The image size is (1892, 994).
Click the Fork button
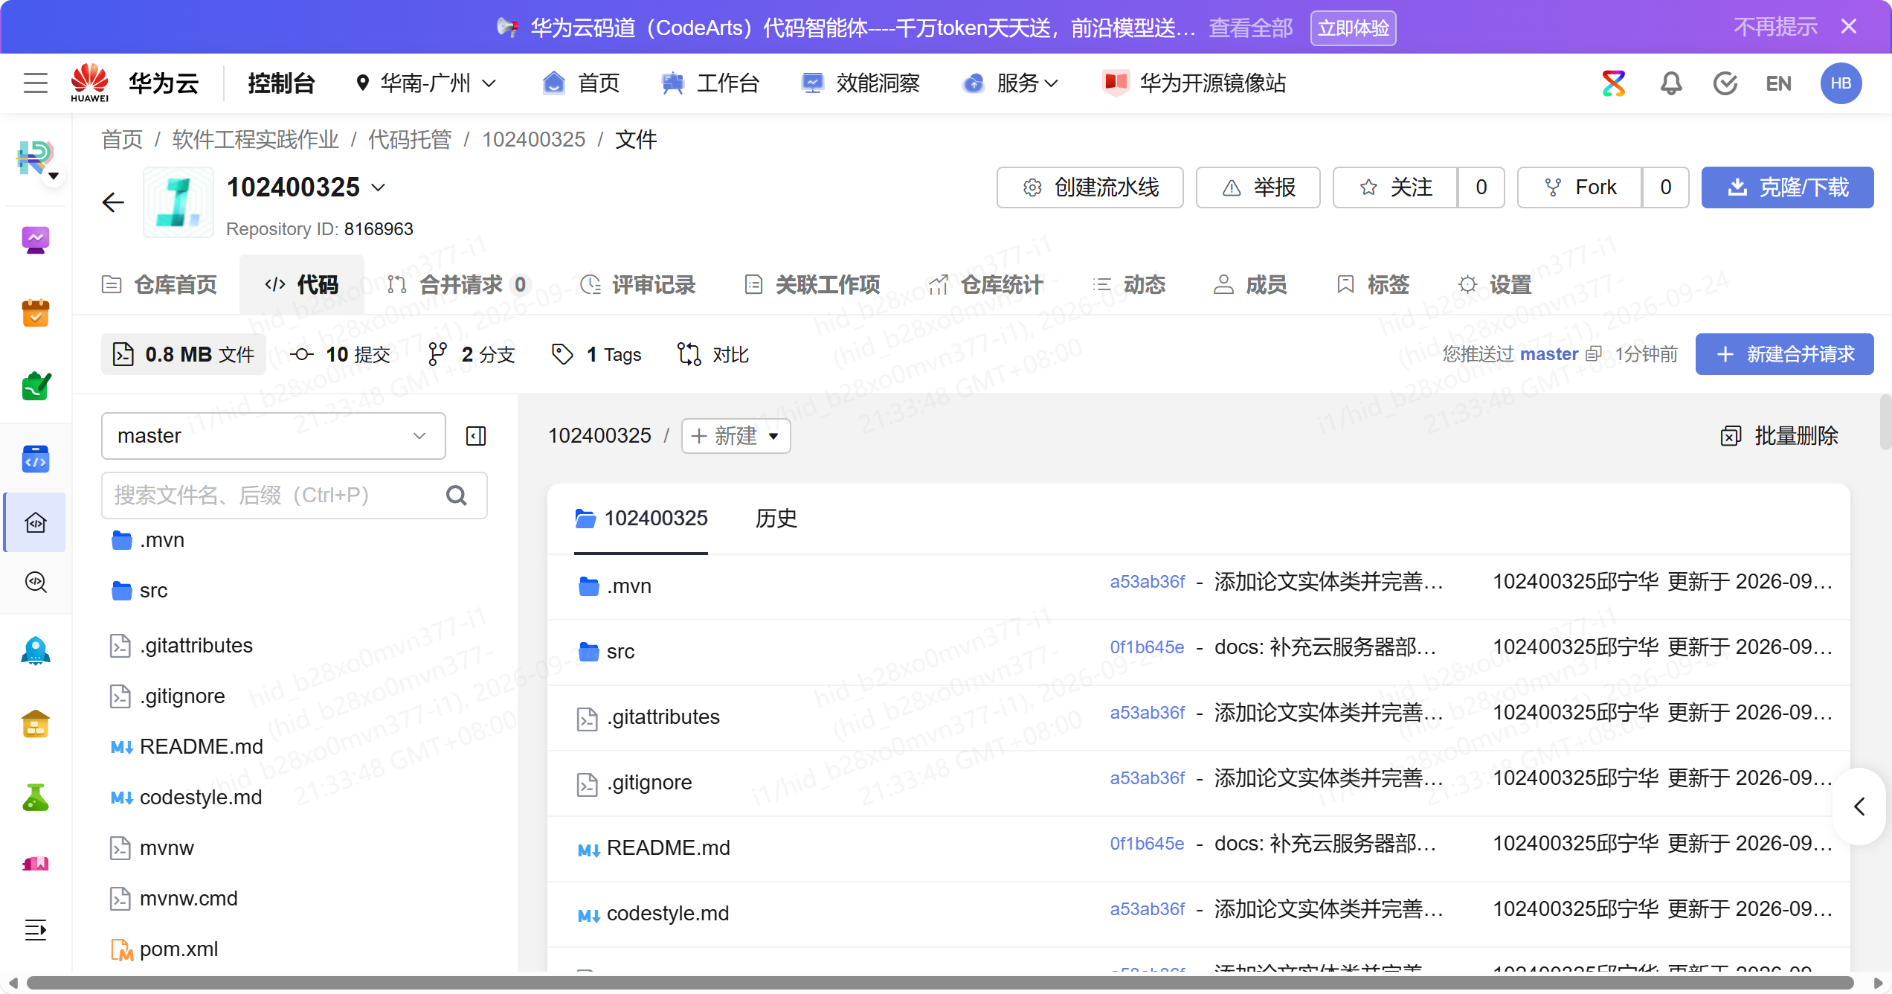pos(1580,187)
